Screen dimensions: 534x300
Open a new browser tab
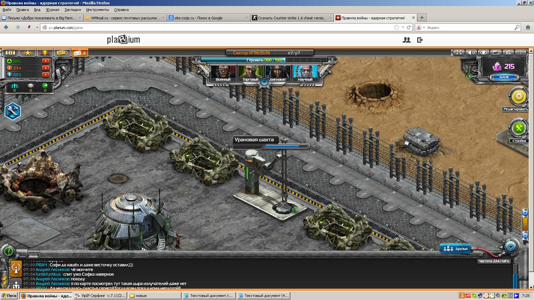tap(422, 18)
